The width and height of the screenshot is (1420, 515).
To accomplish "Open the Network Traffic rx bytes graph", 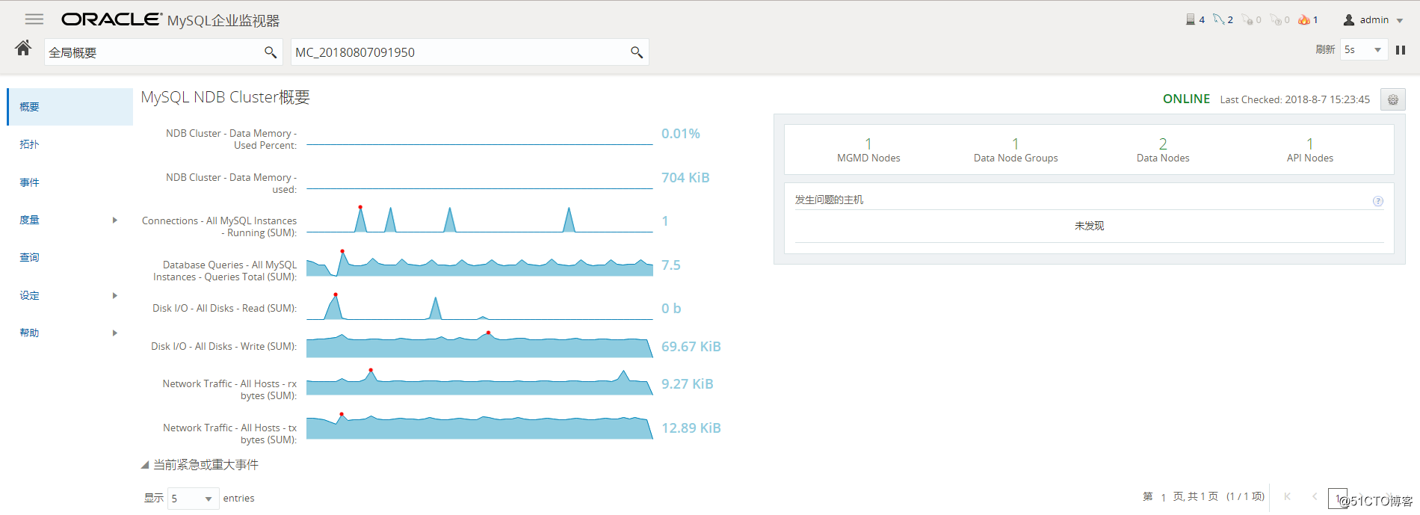I will click(480, 382).
